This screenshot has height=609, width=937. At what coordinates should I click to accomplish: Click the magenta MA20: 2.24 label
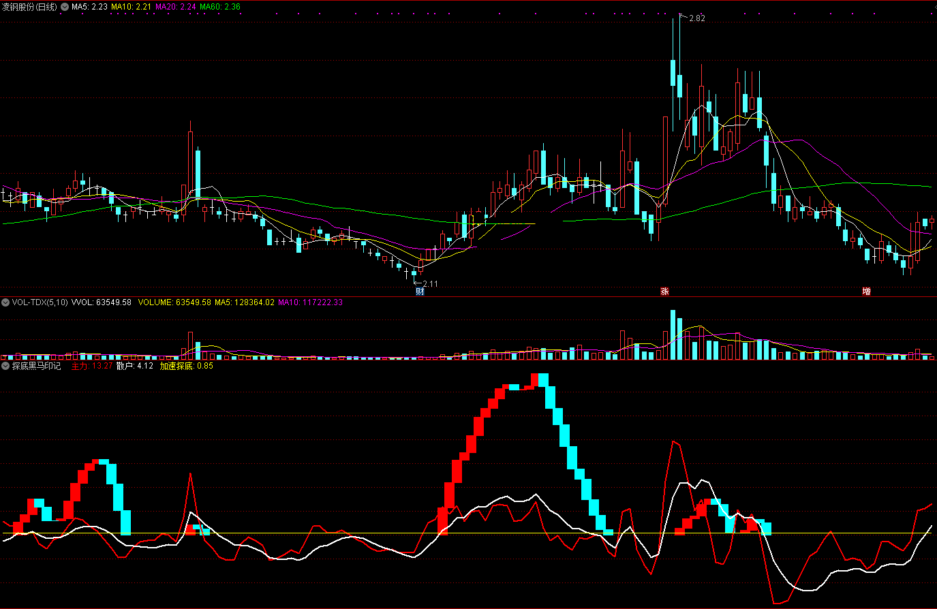pos(176,7)
